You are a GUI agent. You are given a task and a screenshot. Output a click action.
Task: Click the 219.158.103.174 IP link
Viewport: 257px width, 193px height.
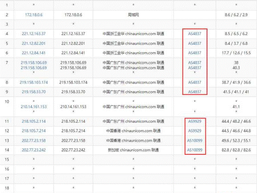point(33,82)
